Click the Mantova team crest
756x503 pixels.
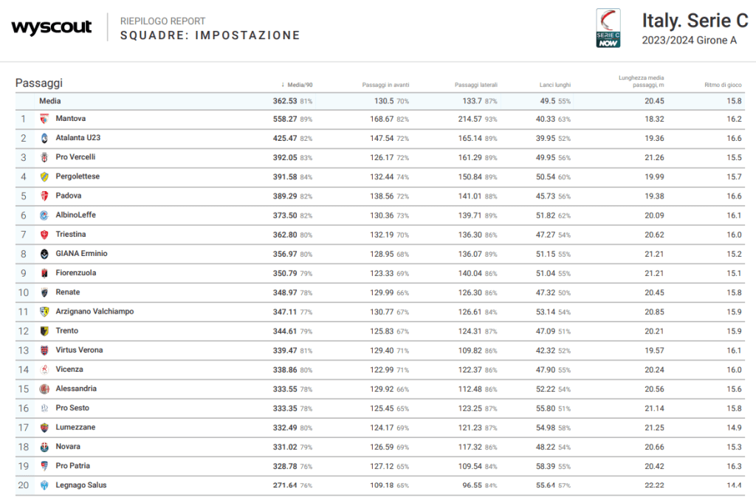(44, 119)
